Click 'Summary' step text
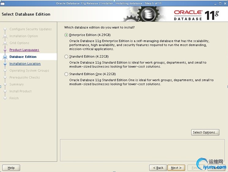 17,84
